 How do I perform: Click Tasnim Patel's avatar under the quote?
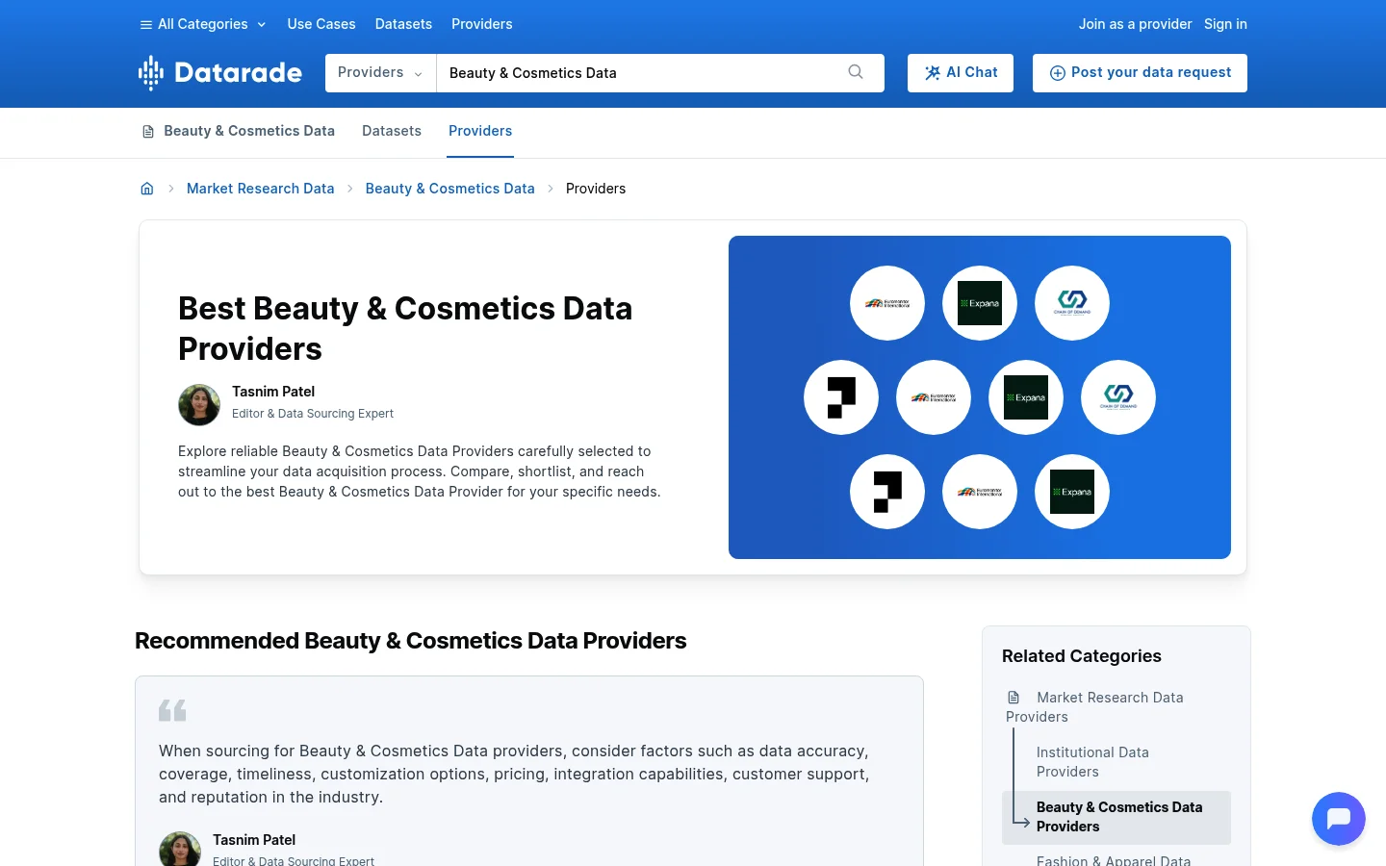180,849
